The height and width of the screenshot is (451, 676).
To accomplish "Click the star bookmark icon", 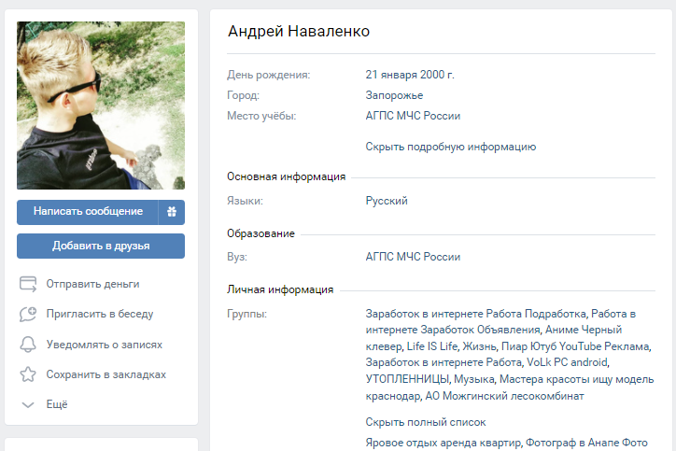I will coord(28,374).
